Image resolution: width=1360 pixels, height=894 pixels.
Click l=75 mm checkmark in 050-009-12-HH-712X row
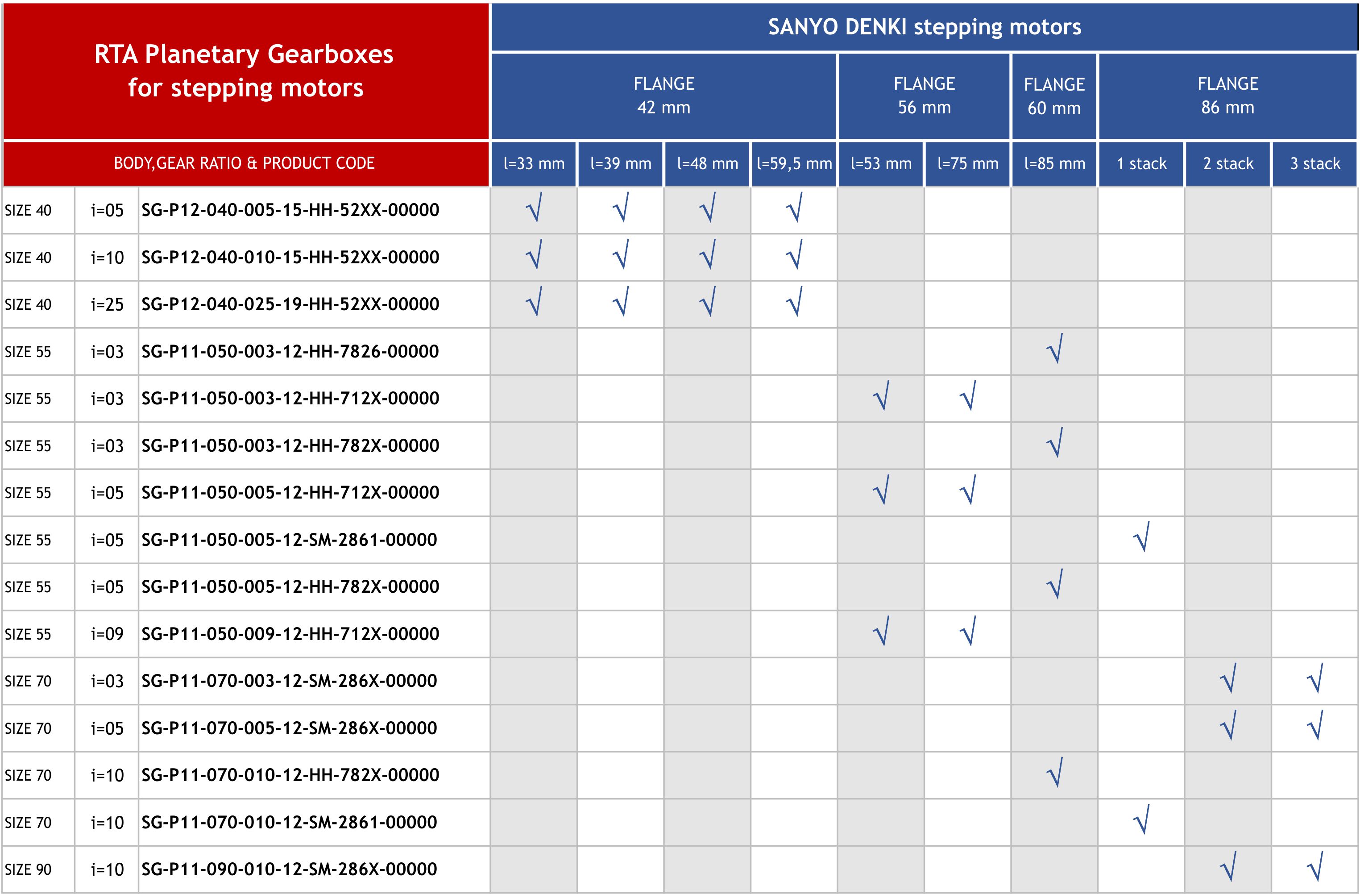point(967,631)
